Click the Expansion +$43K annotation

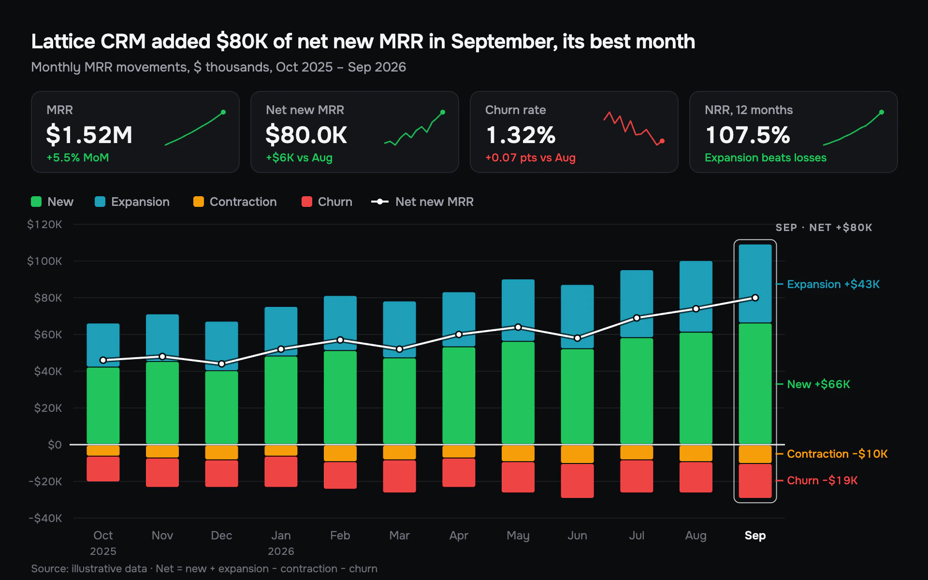(833, 284)
